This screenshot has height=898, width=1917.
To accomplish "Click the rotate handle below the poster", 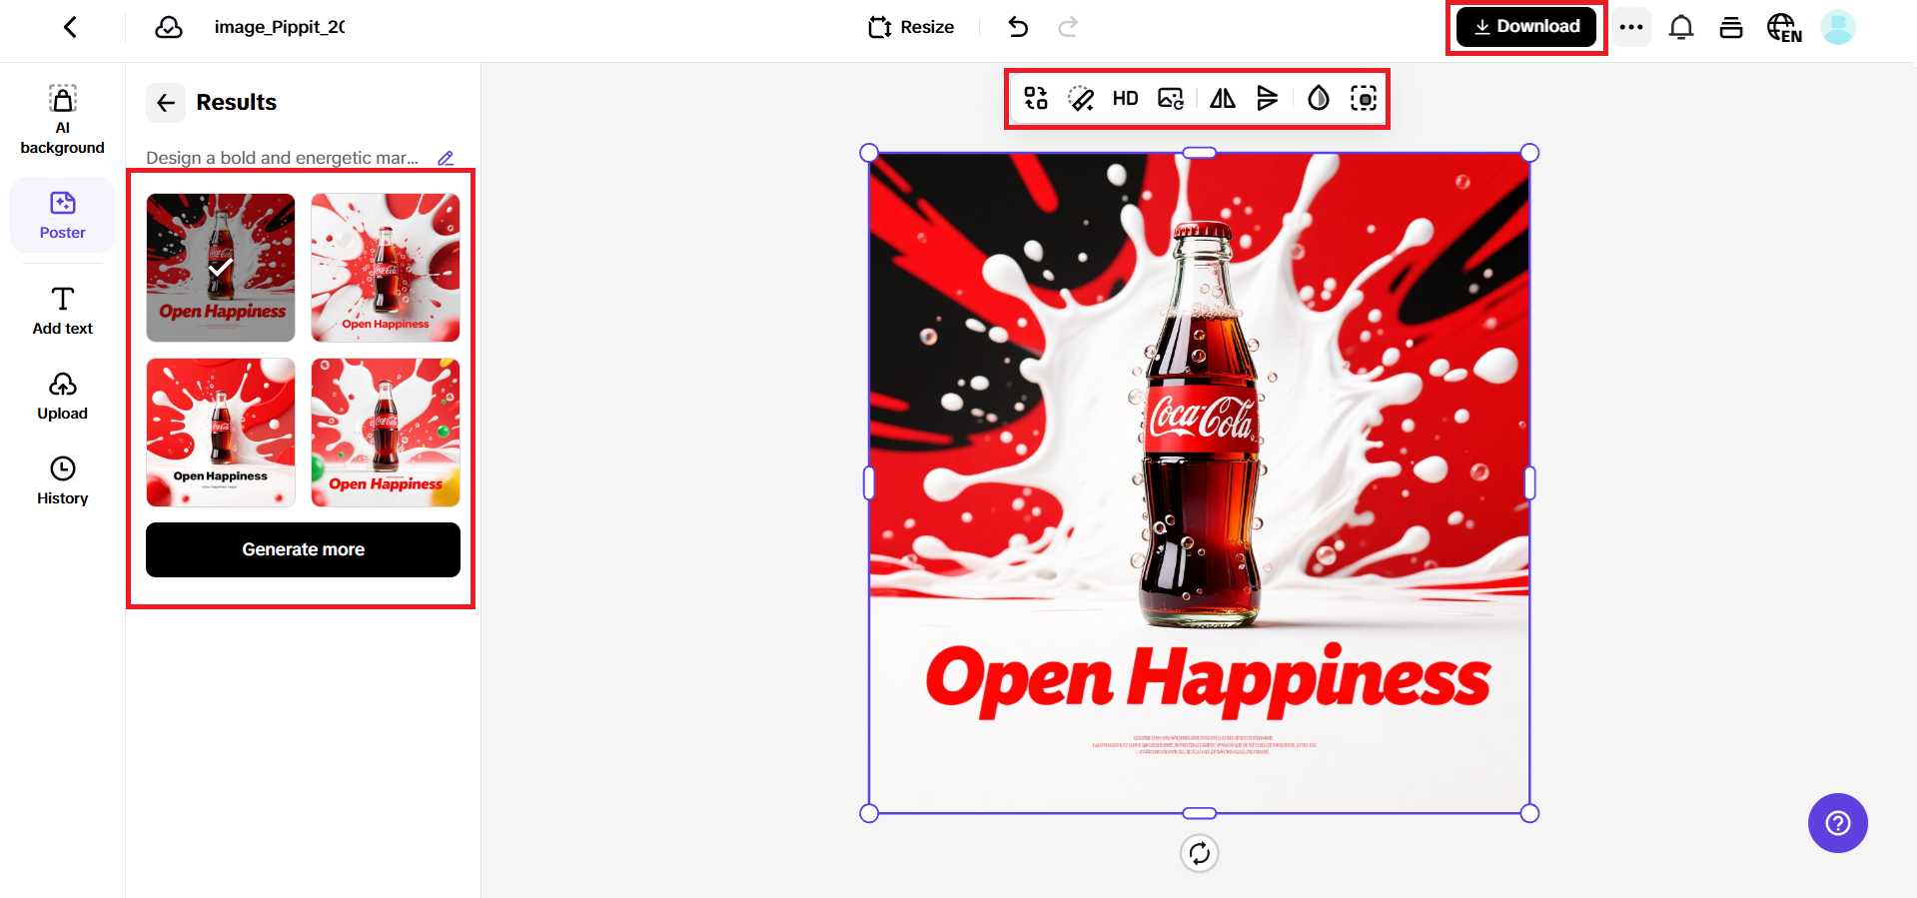I will click(1199, 853).
